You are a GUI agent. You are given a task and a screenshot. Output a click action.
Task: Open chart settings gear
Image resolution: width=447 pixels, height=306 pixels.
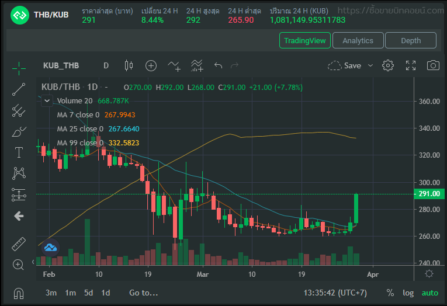pyautogui.click(x=388, y=65)
